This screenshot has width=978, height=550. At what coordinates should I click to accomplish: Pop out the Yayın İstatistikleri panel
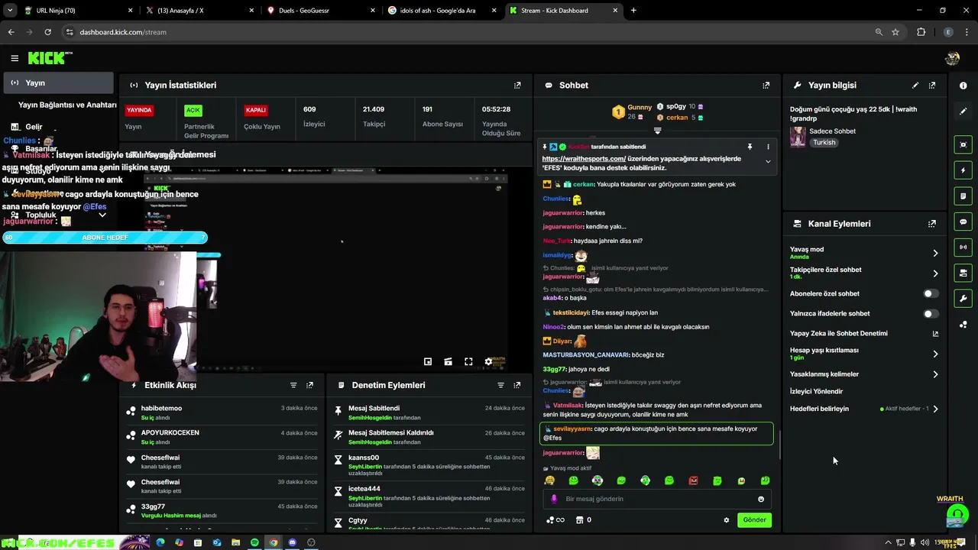pyautogui.click(x=517, y=86)
